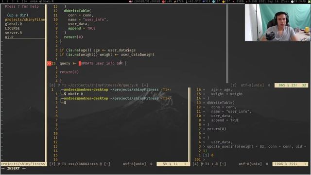Click the git branch icon in zsh statusline
The image size is (311, 175).
(59, 164)
